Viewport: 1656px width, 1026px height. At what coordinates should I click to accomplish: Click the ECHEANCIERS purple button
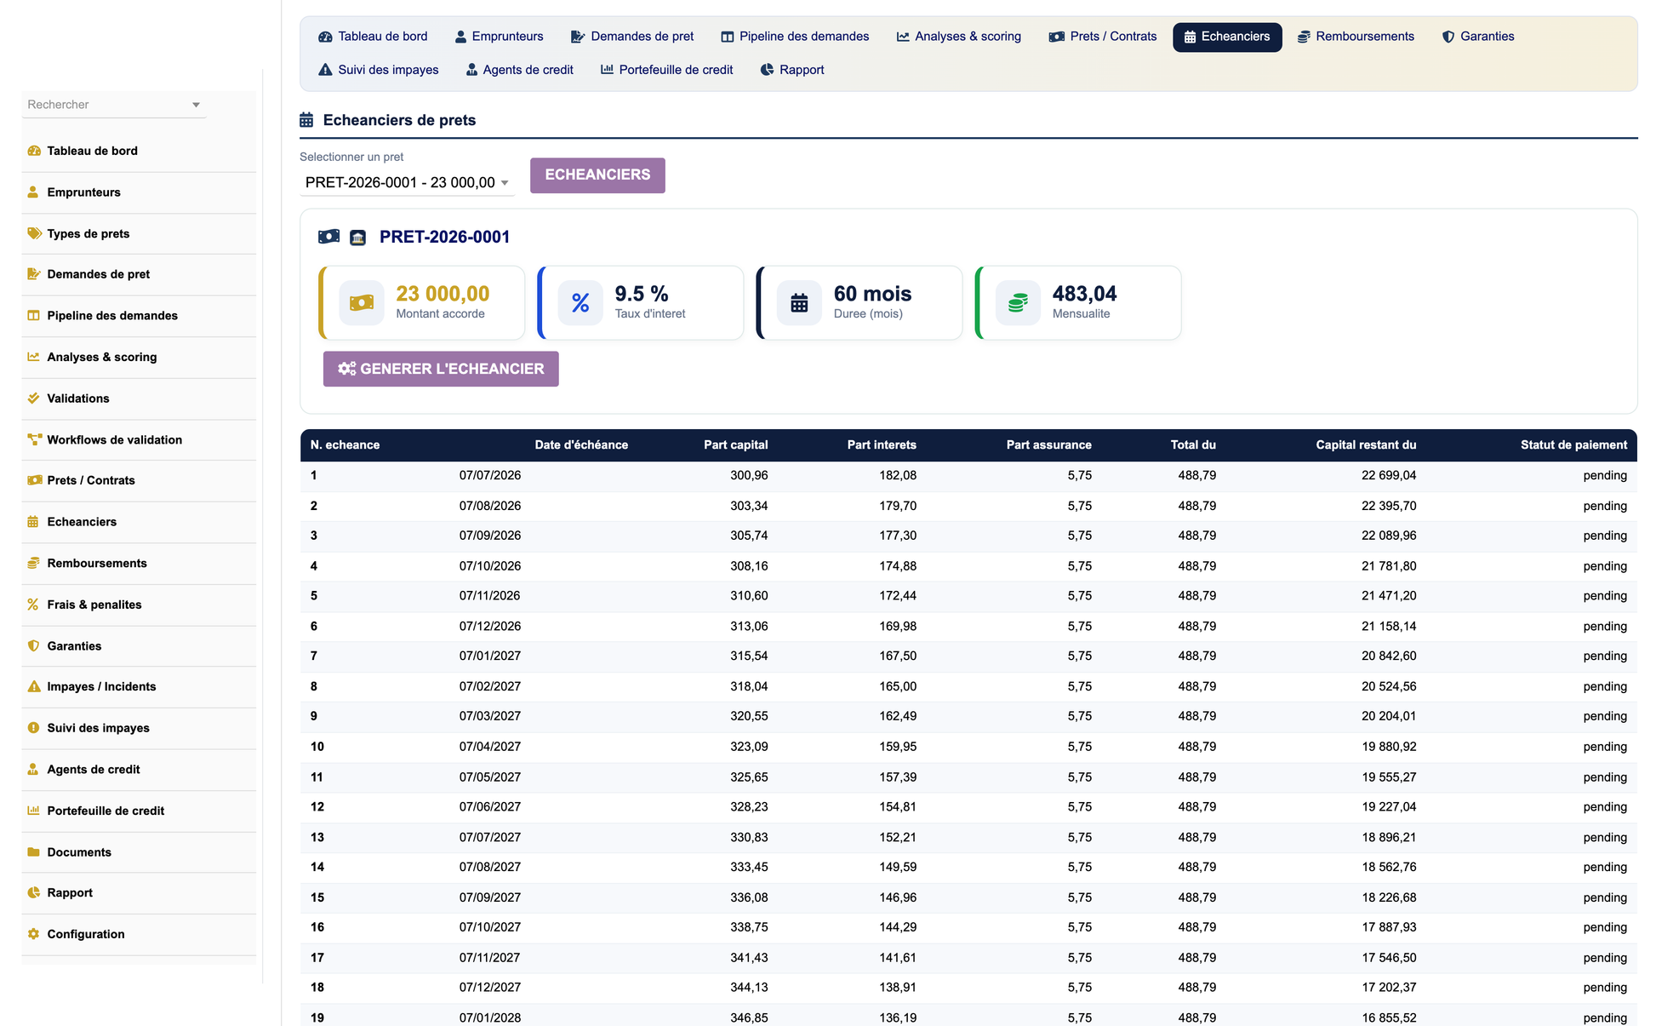597,175
